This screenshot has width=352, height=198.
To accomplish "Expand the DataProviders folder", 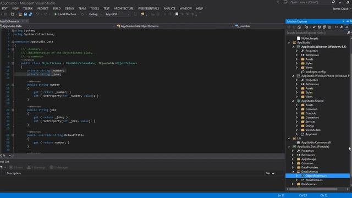I will (x=293, y=167).
